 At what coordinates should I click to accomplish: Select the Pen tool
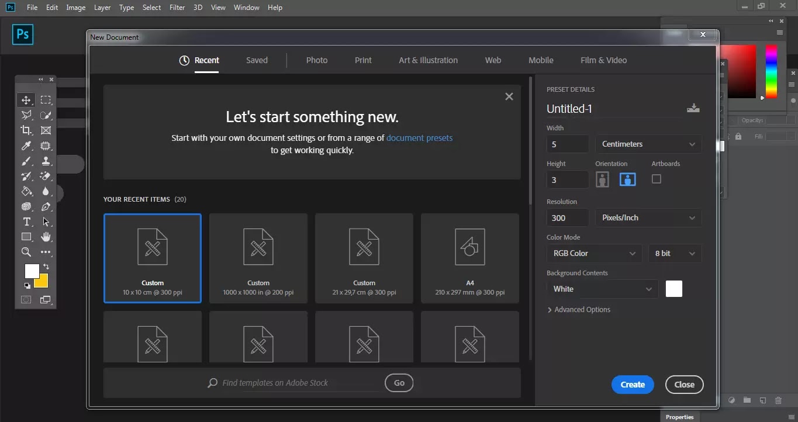pos(46,206)
